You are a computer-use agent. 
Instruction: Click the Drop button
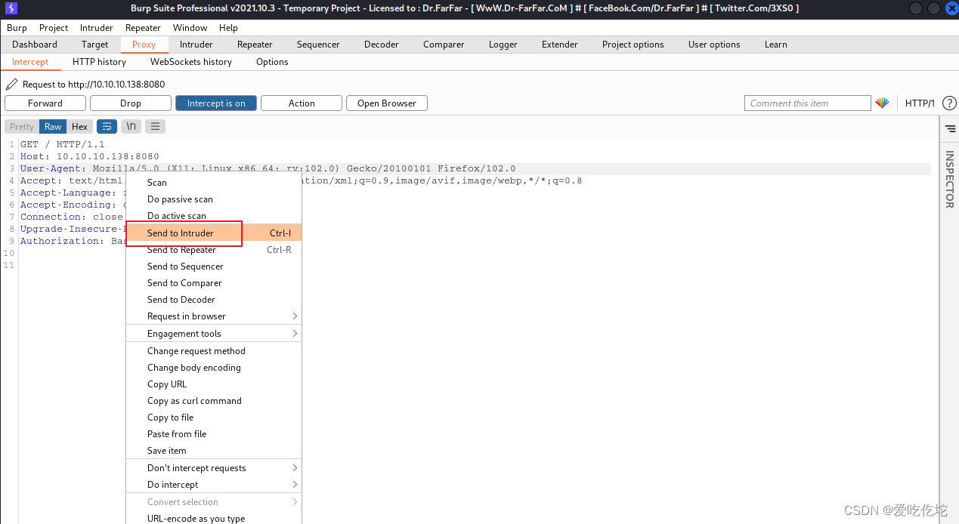click(131, 103)
